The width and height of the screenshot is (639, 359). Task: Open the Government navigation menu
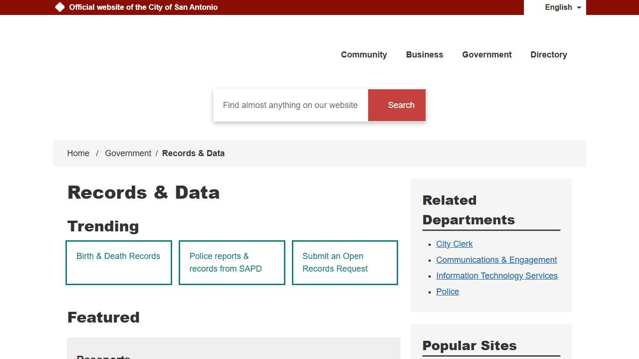coord(487,55)
